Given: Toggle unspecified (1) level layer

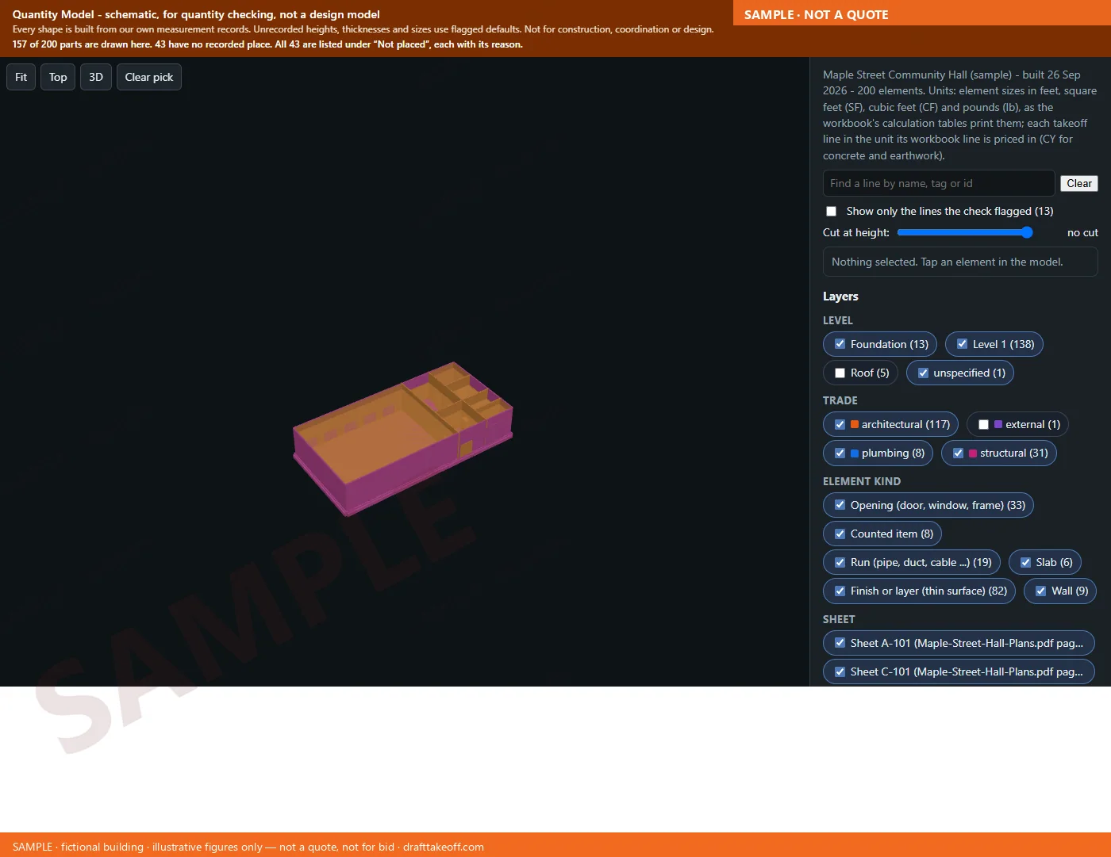Looking at the screenshot, I should point(960,373).
